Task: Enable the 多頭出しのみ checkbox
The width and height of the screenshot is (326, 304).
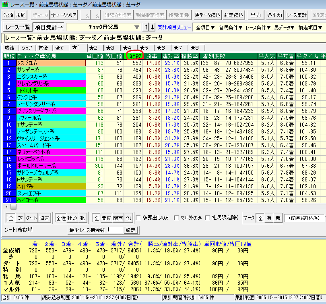Action: [x=138, y=218]
